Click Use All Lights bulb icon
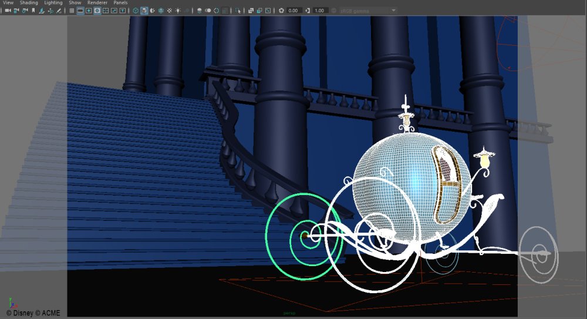 (178, 11)
